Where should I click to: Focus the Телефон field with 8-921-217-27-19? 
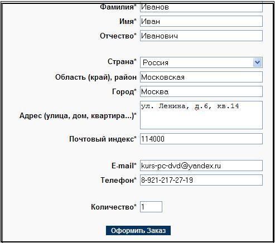[201, 180]
